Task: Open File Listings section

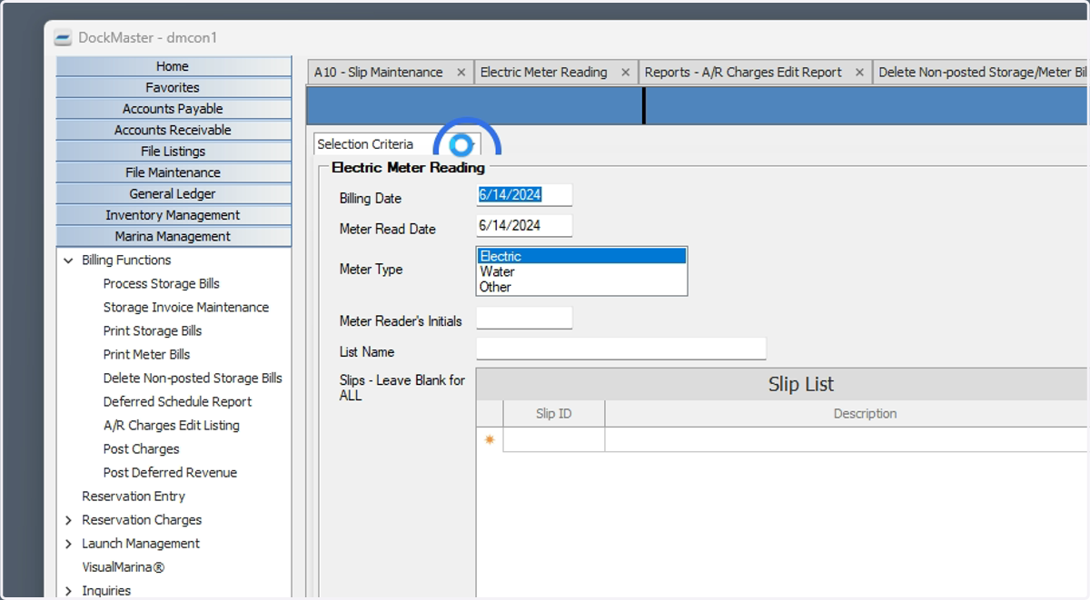Action: [x=173, y=152]
